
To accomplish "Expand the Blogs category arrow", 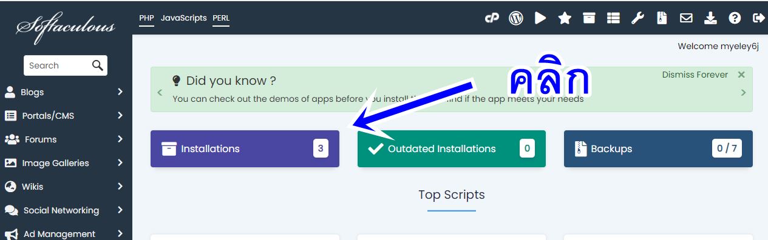I will (120, 92).
